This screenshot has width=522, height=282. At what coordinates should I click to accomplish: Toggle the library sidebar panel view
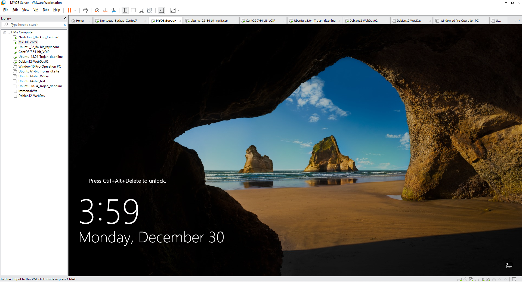coord(125,10)
